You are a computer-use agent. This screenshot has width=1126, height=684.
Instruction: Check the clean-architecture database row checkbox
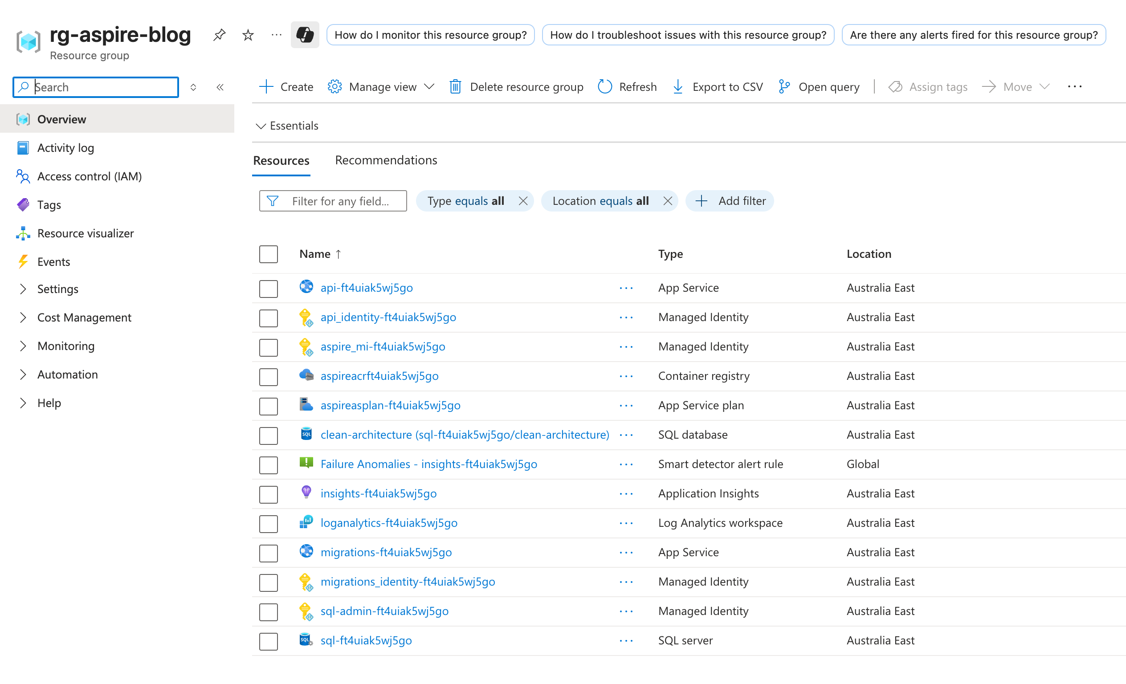268,436
